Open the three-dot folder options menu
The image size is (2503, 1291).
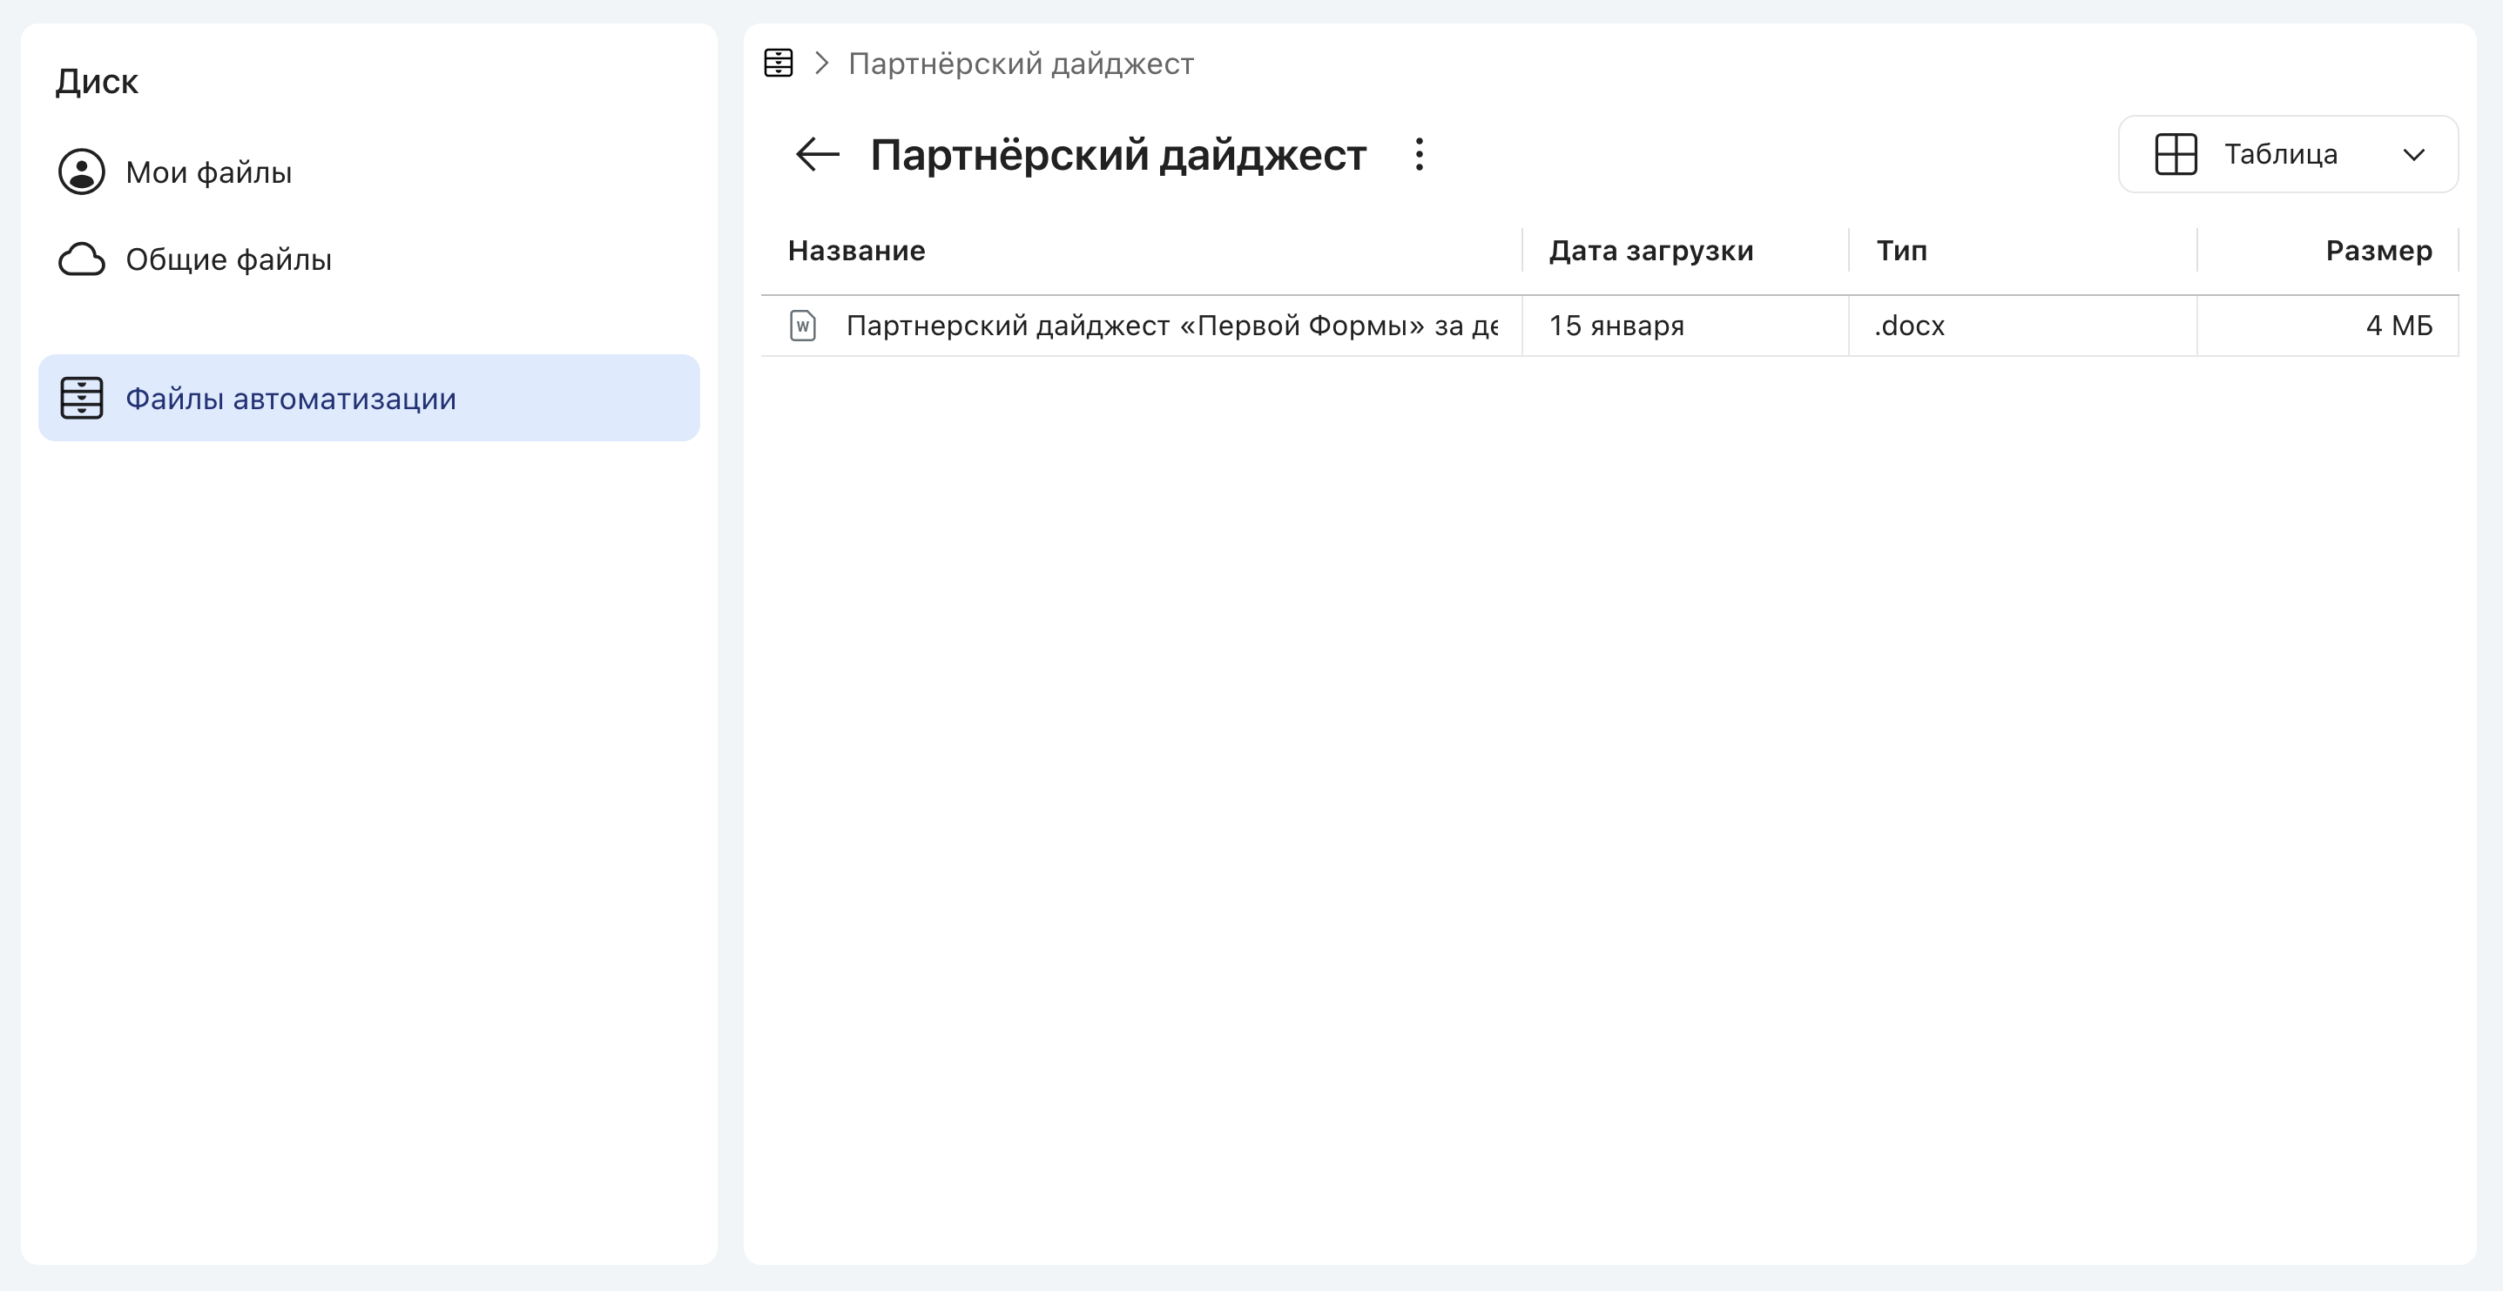1420,154
